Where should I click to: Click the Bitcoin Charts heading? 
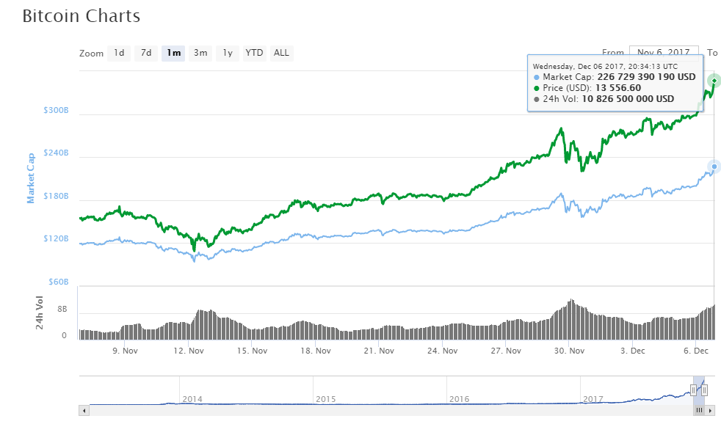pos(81,15)
